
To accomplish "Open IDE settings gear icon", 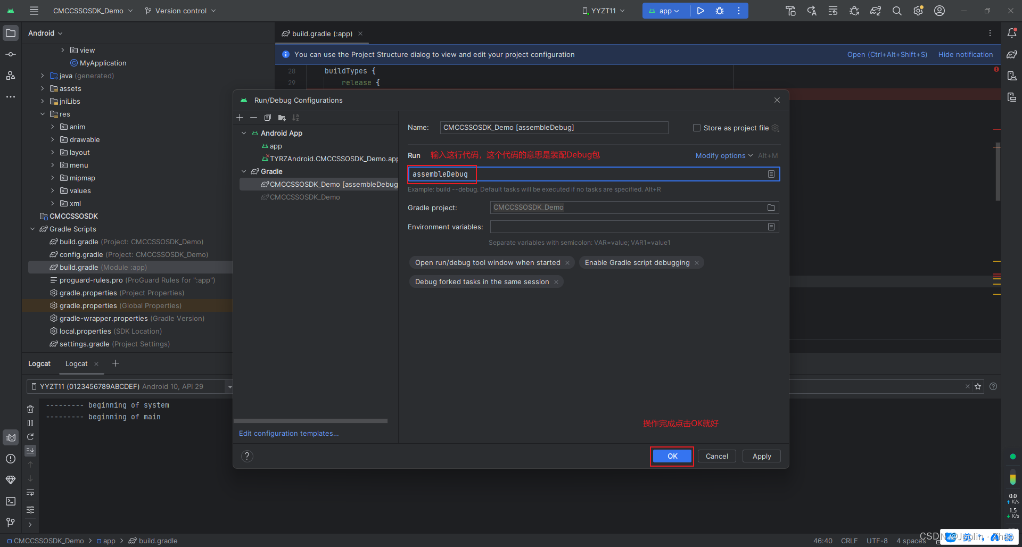I will (x=918, y=11).
